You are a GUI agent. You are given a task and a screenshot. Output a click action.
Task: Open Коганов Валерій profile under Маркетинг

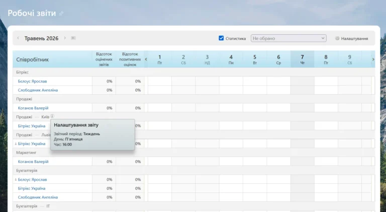(x=33, y=162)
